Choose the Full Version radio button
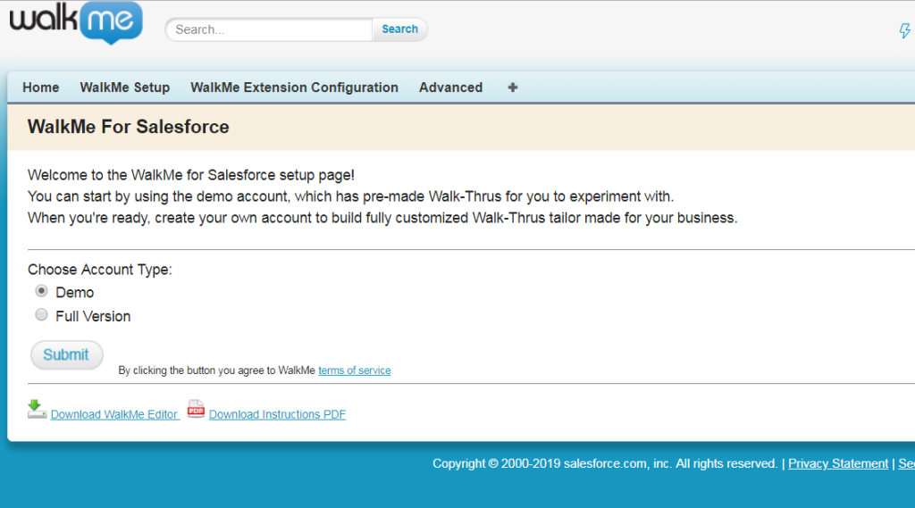The width and height of the screenshot is (915, 508). (41, 315)
